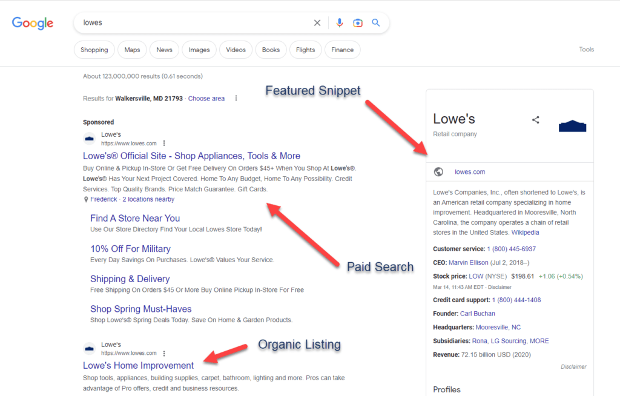Click the 'Profiles' heading in knowledge panel

point(447,390)
